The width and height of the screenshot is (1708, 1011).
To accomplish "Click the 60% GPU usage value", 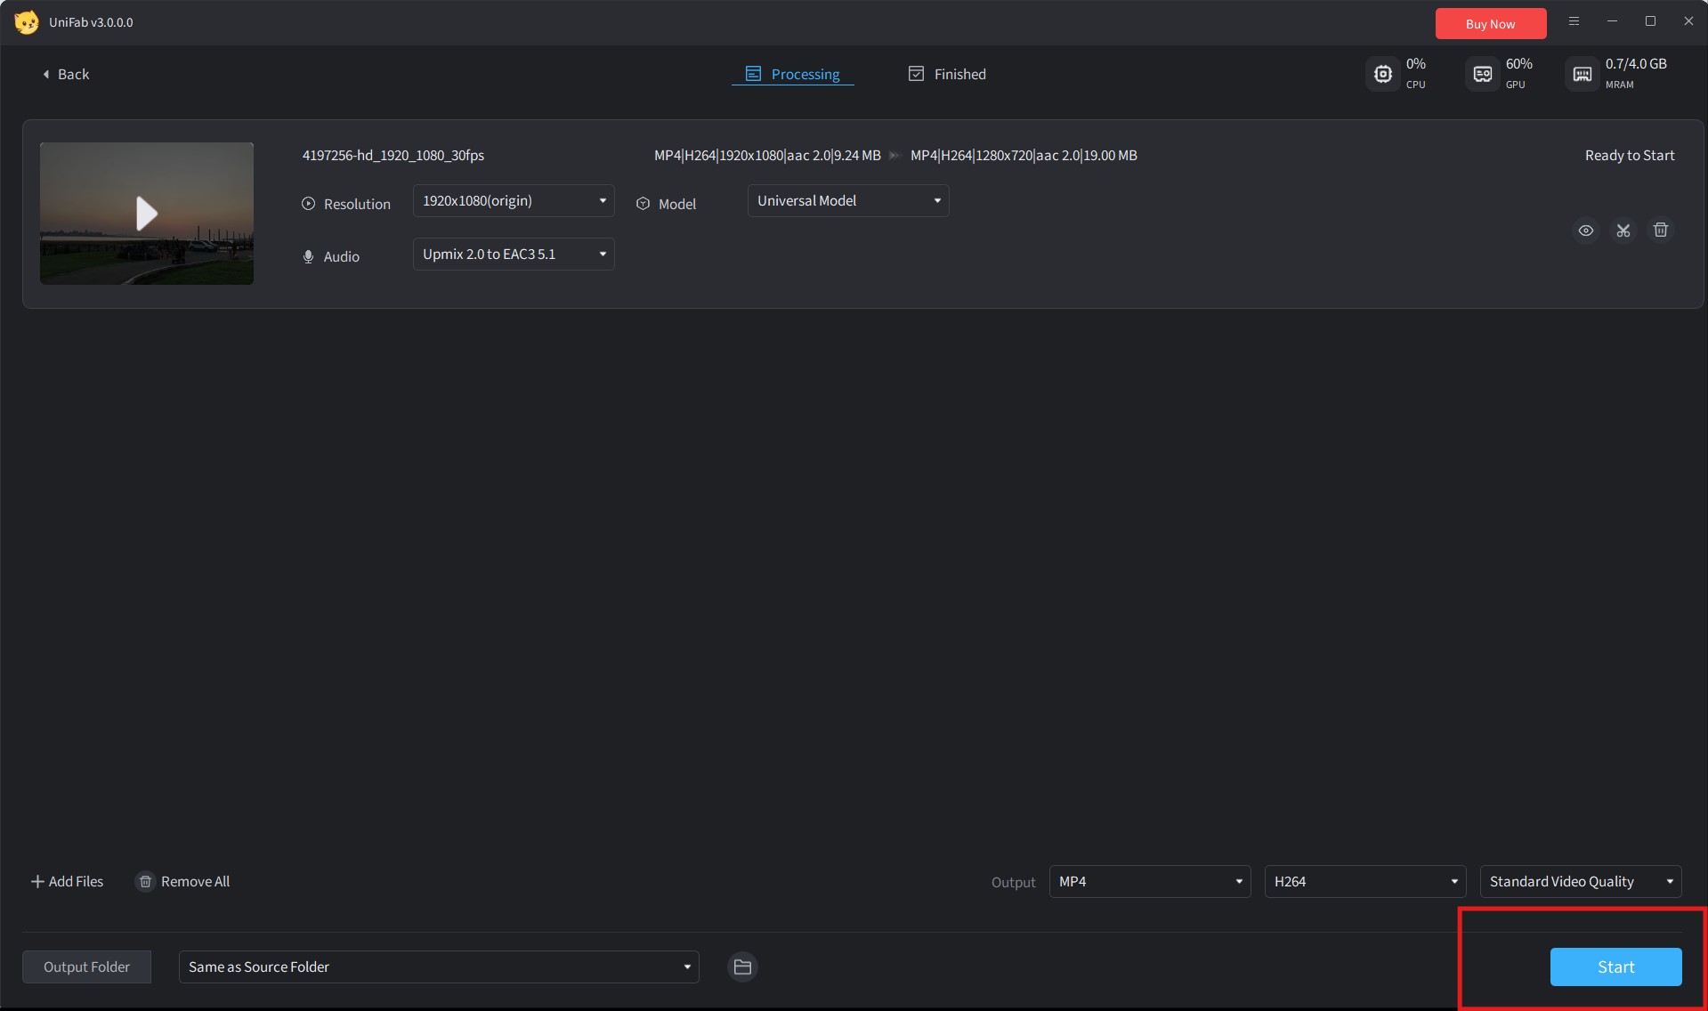I will (1519, 64).
